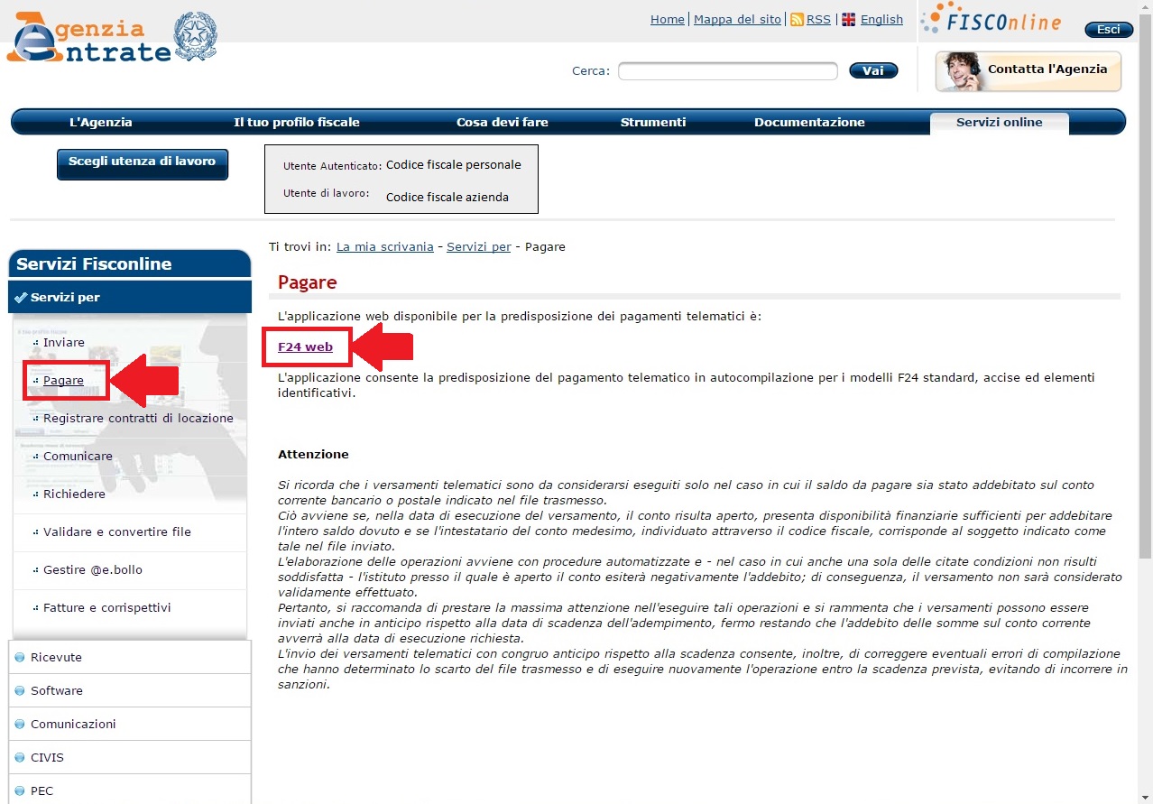Select Richiedere in the sidebar

(74, 494)
